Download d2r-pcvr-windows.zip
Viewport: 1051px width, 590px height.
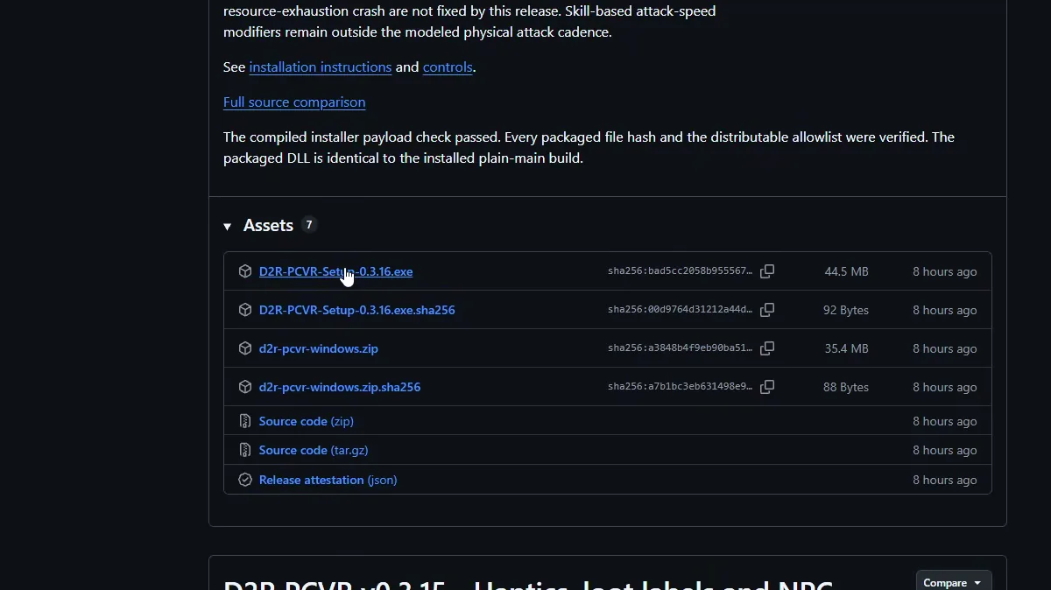pyautogui.click(x=319, y=348)
